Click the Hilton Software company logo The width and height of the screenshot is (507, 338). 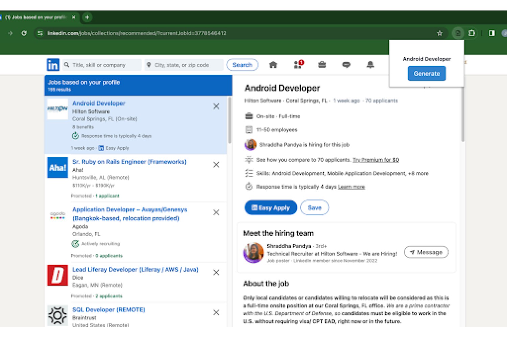click(x=57, y=109)
